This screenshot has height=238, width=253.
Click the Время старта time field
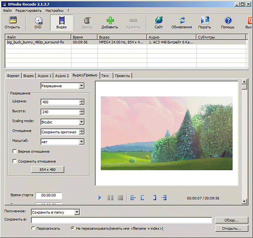(x=48, y=195)
